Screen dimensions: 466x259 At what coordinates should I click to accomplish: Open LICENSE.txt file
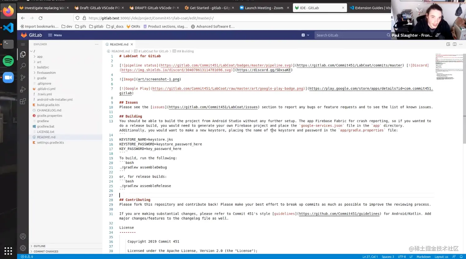click(46, 132)
